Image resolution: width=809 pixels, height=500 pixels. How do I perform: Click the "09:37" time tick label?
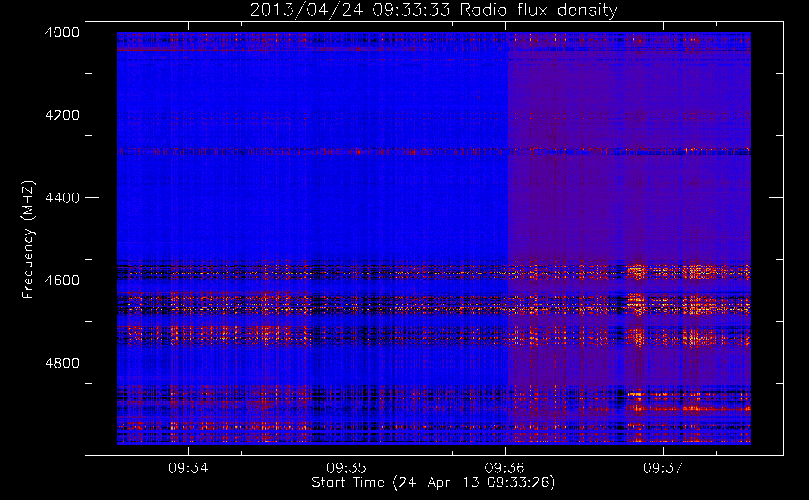pyautogui.click(x=663, y=468)
